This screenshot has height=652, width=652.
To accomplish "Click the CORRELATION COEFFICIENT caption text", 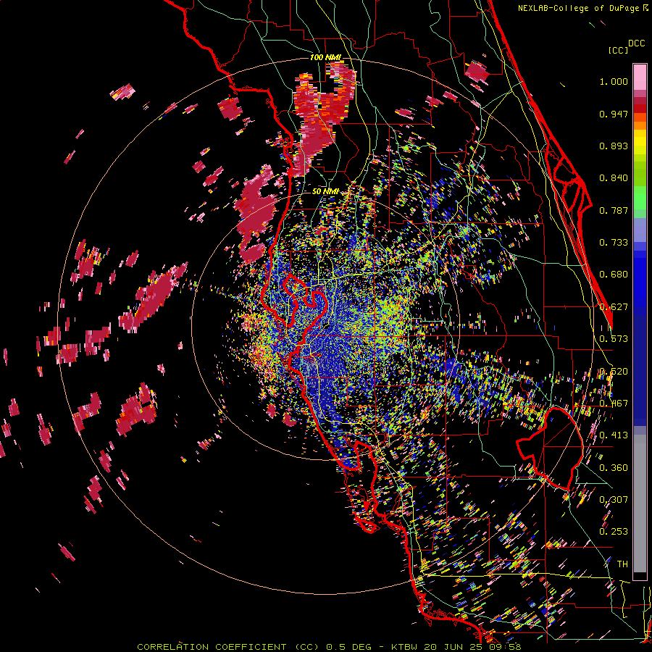I will 212,647.
